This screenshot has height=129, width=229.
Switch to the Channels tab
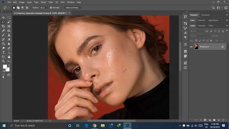pos(202,26)
